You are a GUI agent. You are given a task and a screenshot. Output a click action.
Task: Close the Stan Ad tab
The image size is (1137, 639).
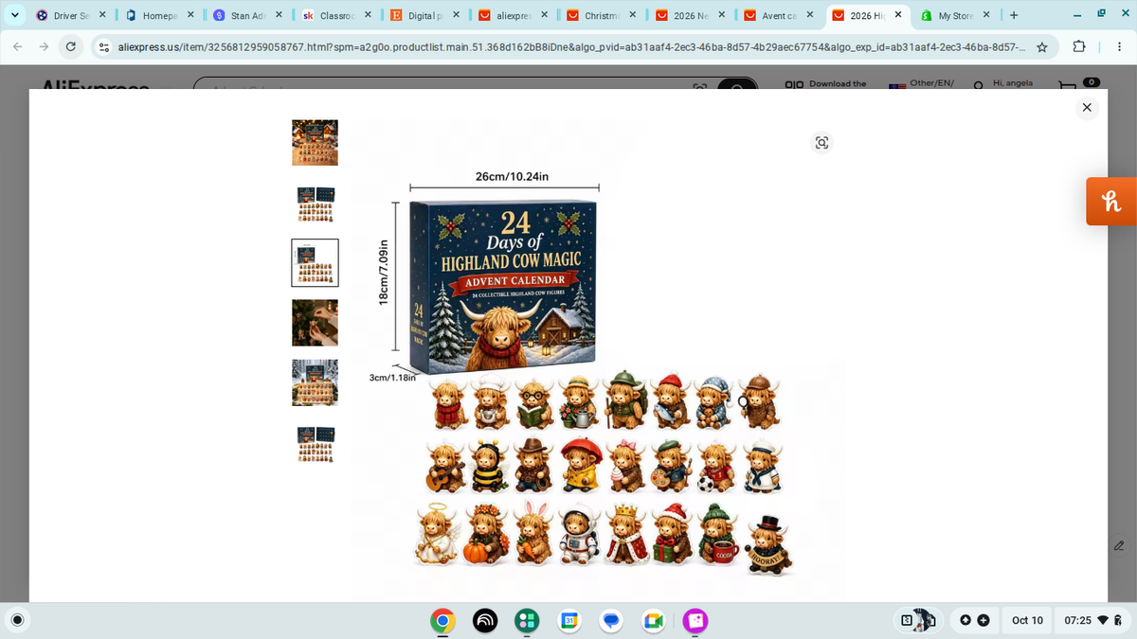tap(279, 15)
